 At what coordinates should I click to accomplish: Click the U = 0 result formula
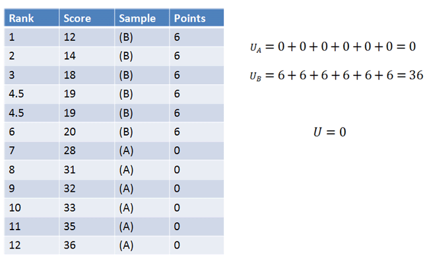pos(330,132)
